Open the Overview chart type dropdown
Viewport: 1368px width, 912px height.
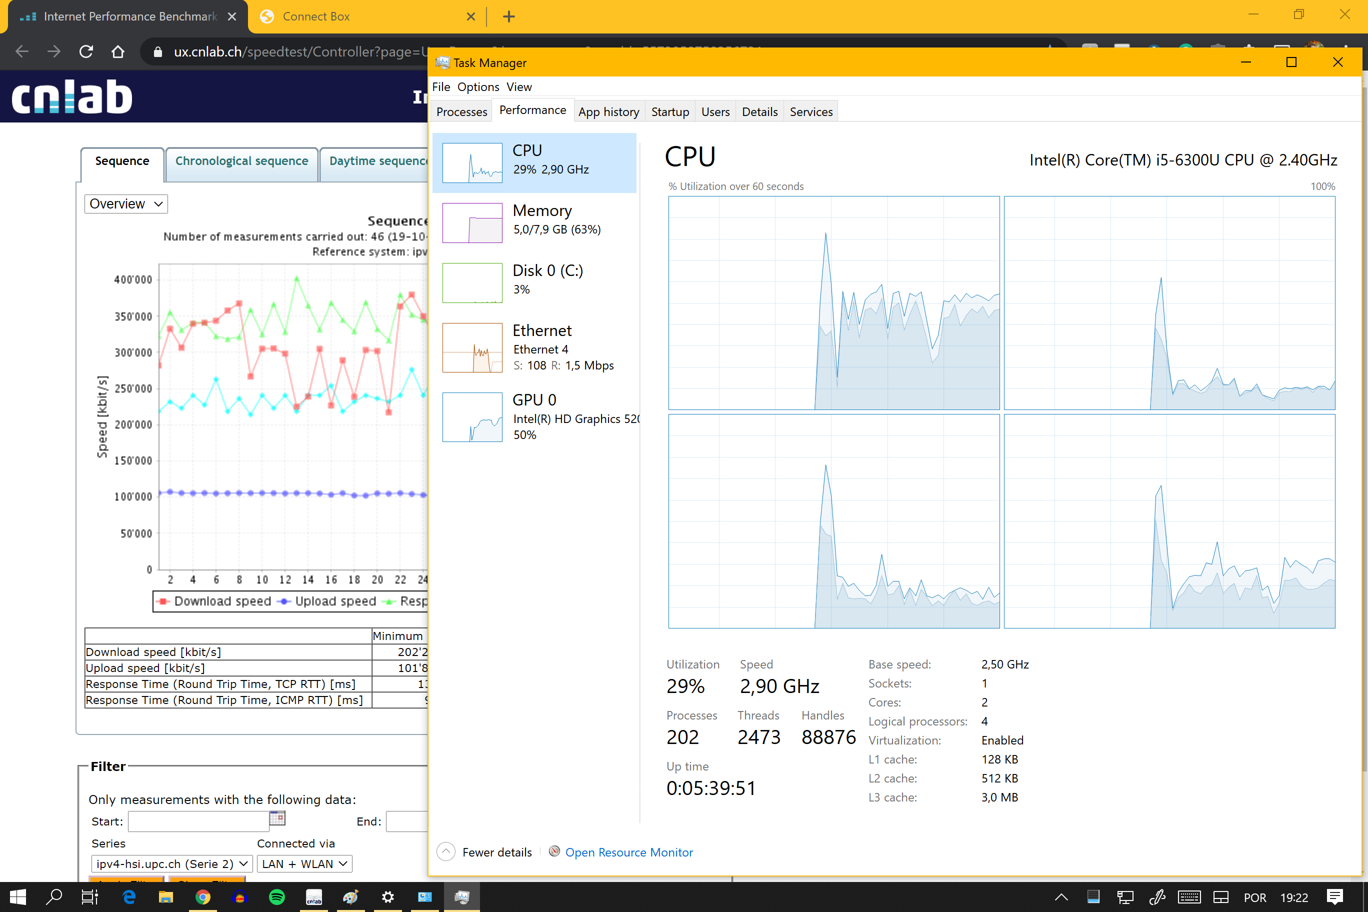pos(125,203)
